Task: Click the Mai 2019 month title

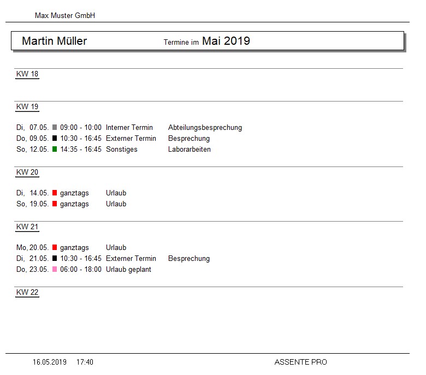Action: pyautogui.click(x=226, y=41)
